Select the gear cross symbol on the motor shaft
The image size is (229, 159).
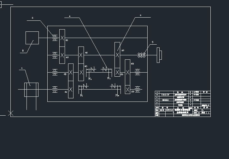(62, 38)
